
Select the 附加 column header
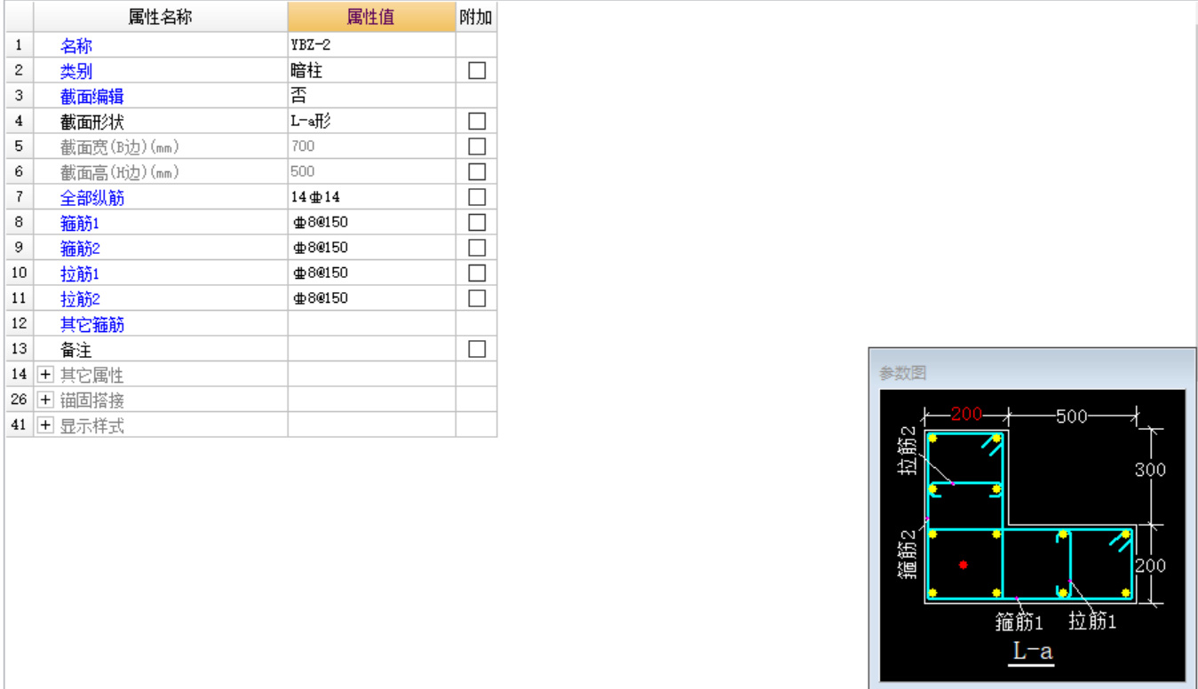(477, 17)
